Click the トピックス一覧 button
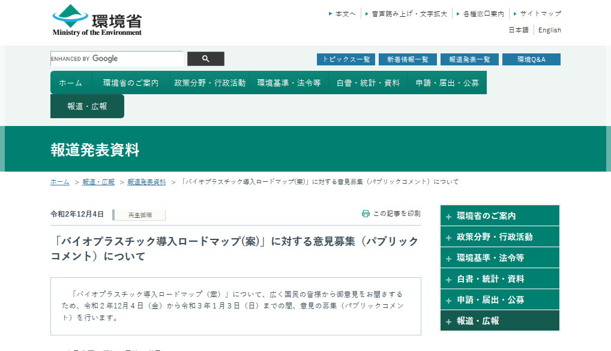Viewport: 611px width, 351px height. 346,59
